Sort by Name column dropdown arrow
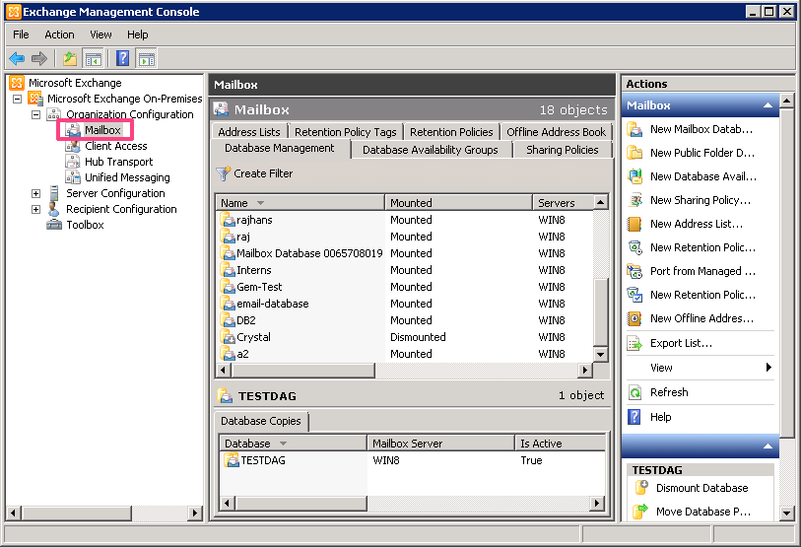Image resolution: width=801 pixels, height=548 pixels. tap(260, 203)
